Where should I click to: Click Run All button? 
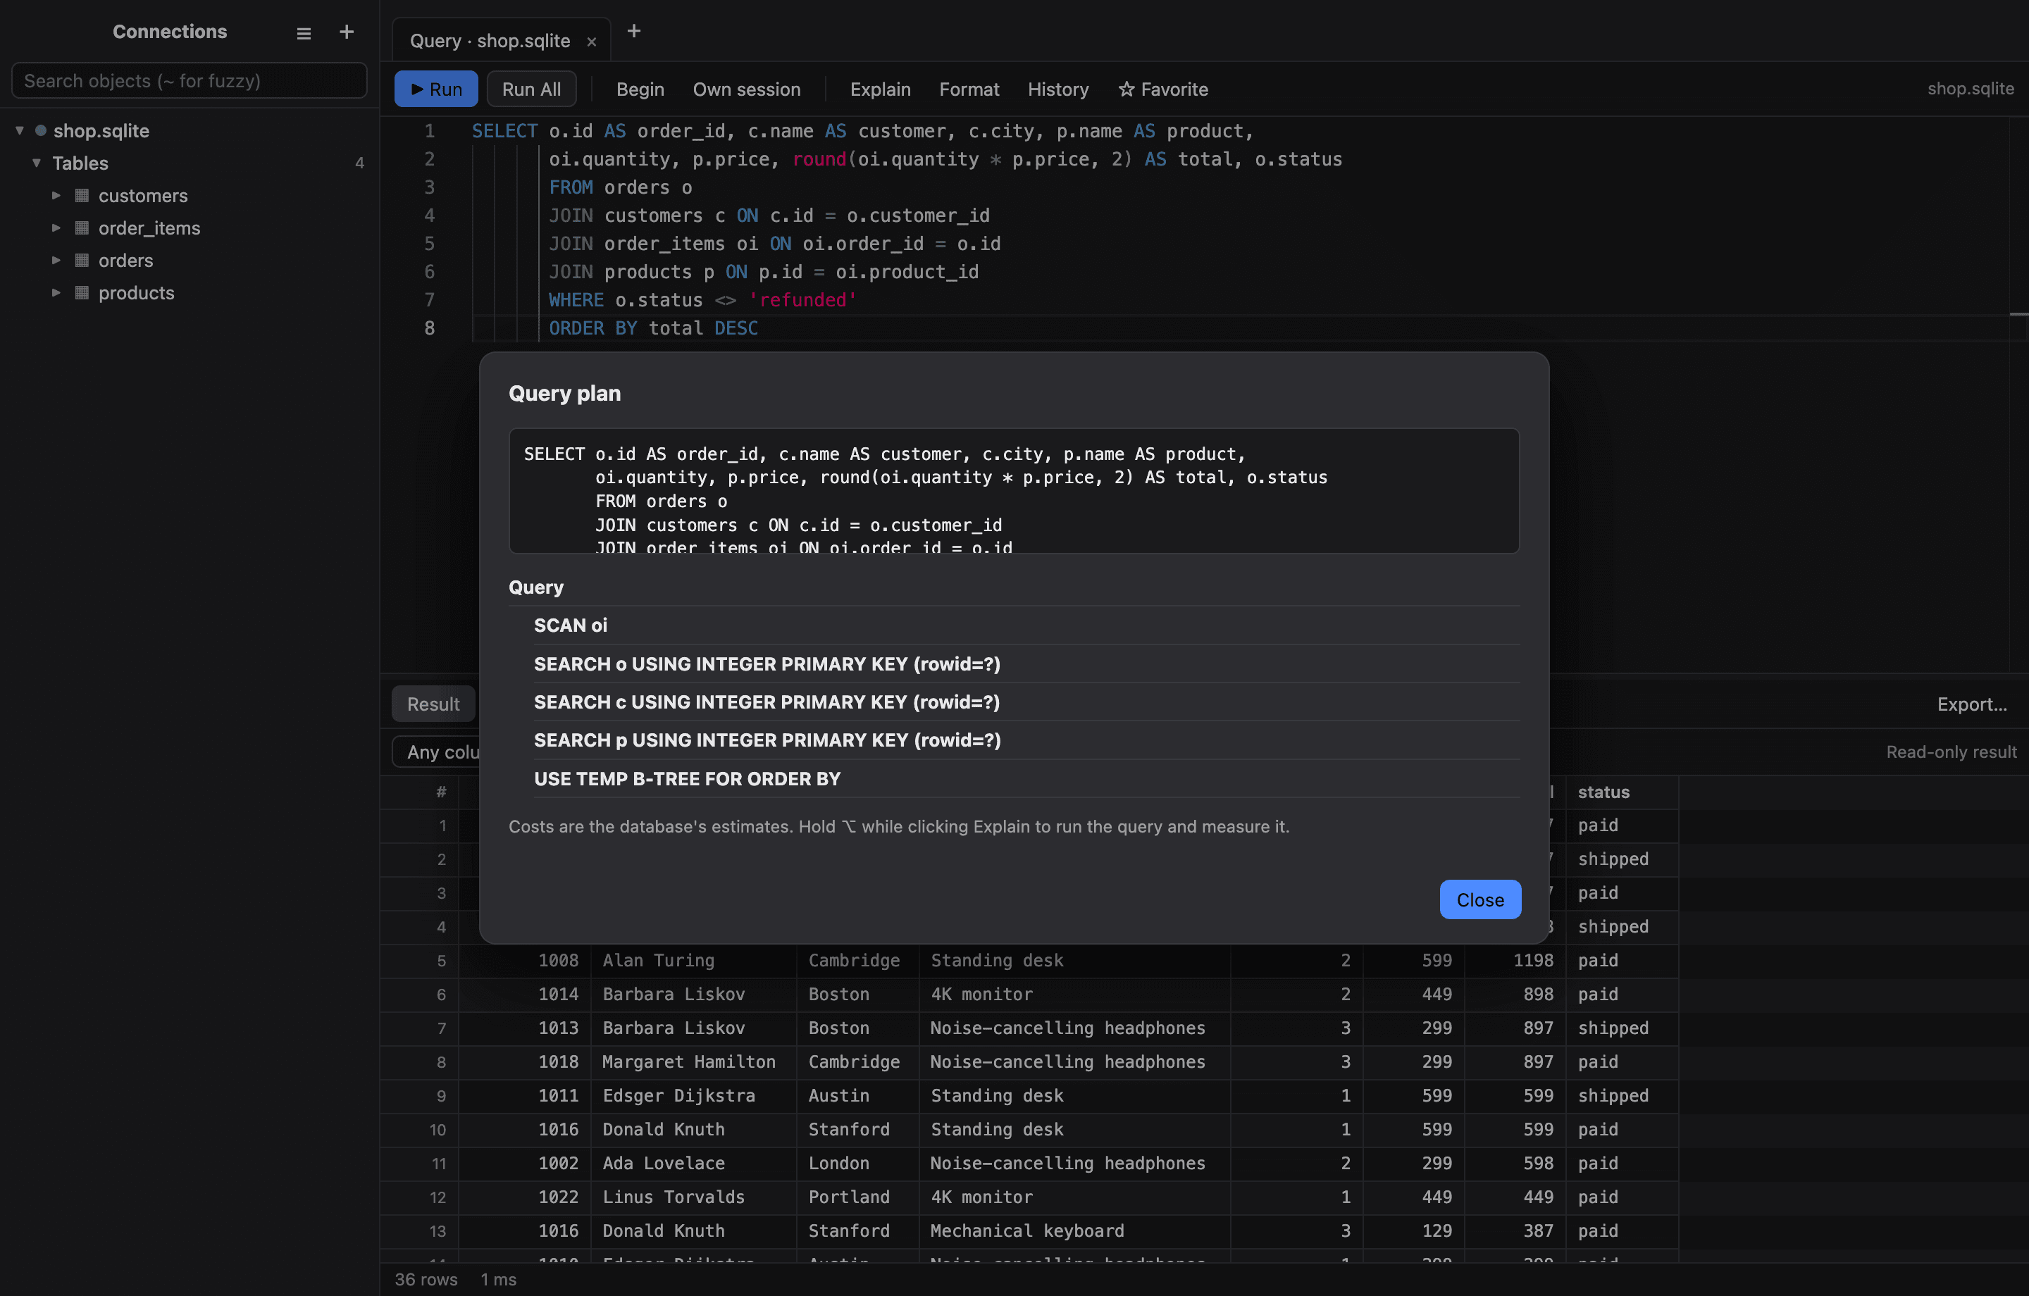tap(530, 89)
